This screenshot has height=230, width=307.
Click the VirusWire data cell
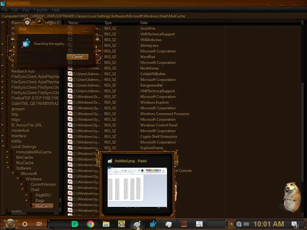pos(148,28)
